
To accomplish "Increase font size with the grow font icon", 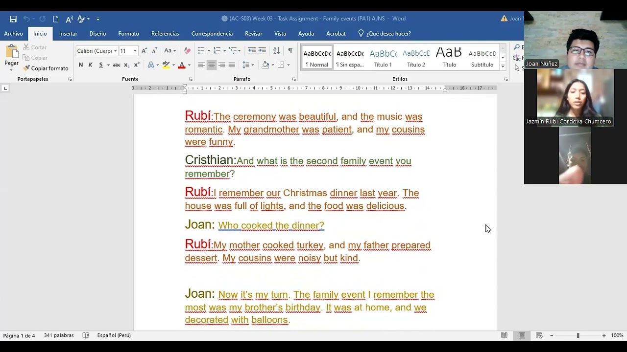I will (144, 51).
